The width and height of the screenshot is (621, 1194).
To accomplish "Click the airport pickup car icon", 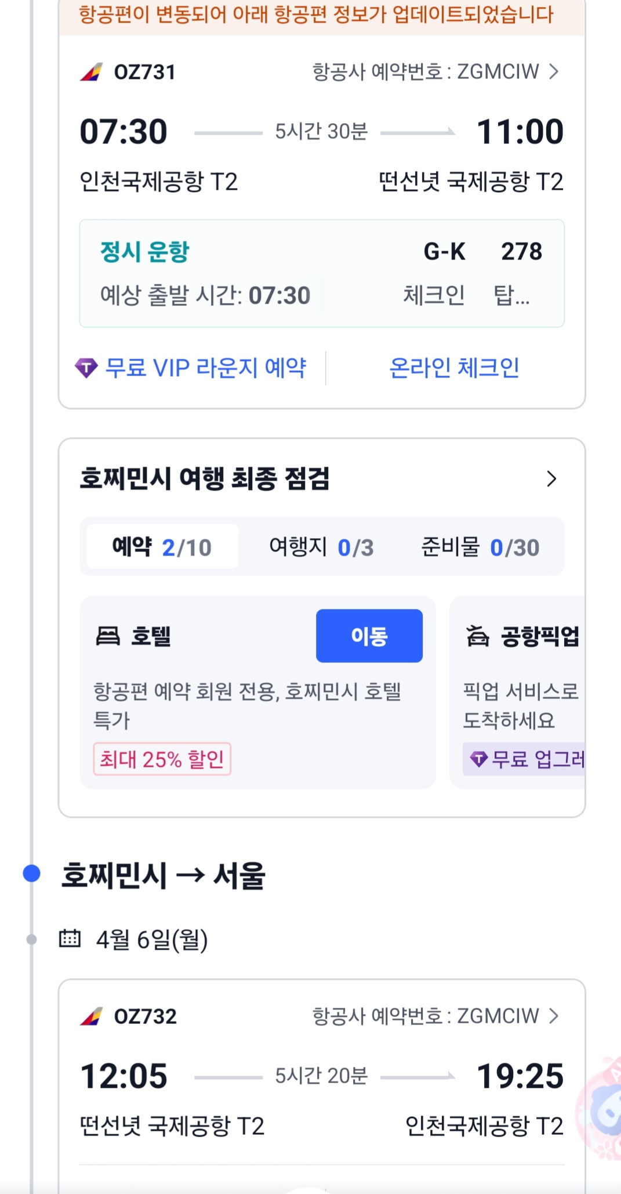I will 478,636.
